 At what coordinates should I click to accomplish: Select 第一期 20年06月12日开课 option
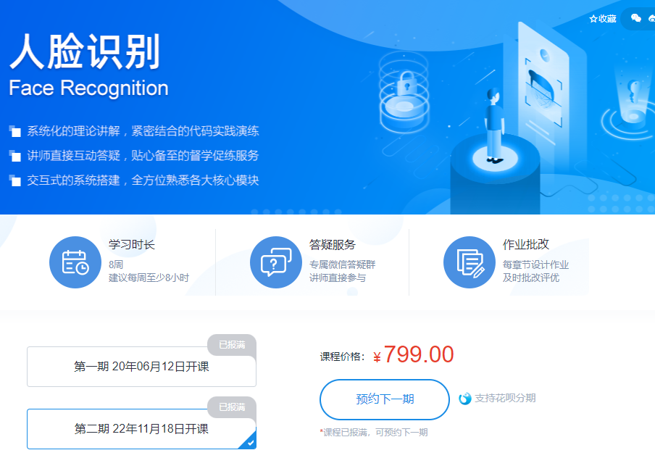tap(141, 367)
